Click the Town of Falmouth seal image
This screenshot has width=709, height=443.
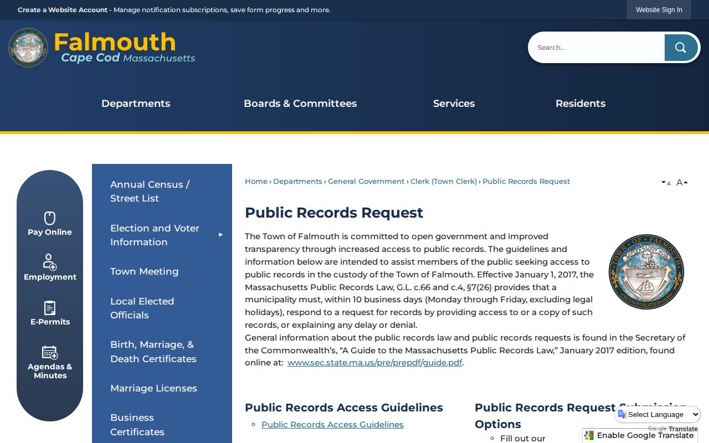tap(646, 272)
